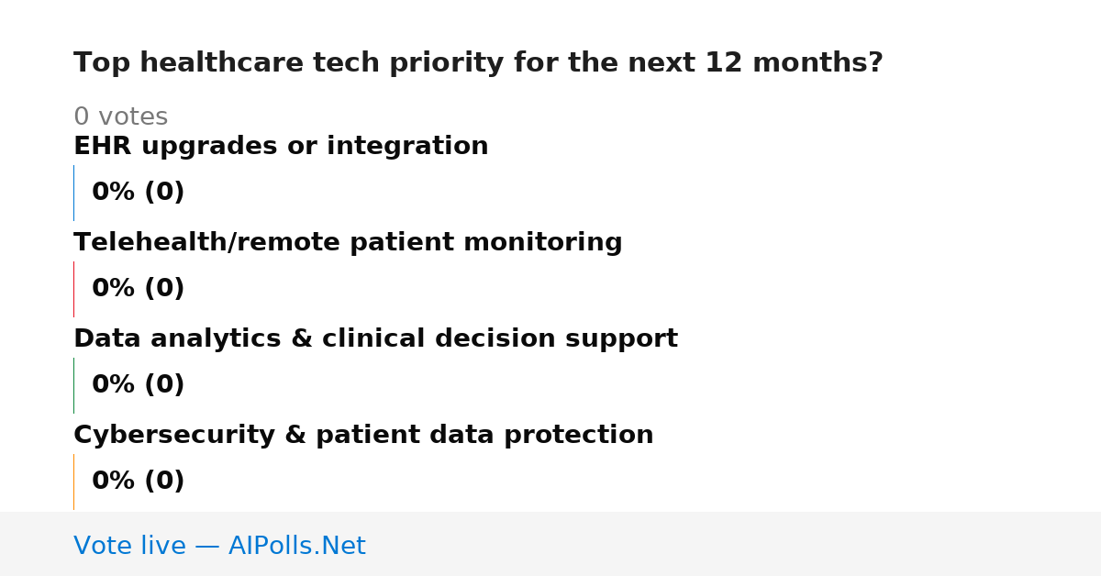Select the EHR upgrades or integration option
This screenshot has width=1101, height=576.
point(281,147)
